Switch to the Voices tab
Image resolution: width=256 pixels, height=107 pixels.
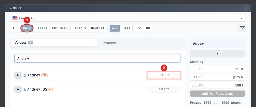54,43
